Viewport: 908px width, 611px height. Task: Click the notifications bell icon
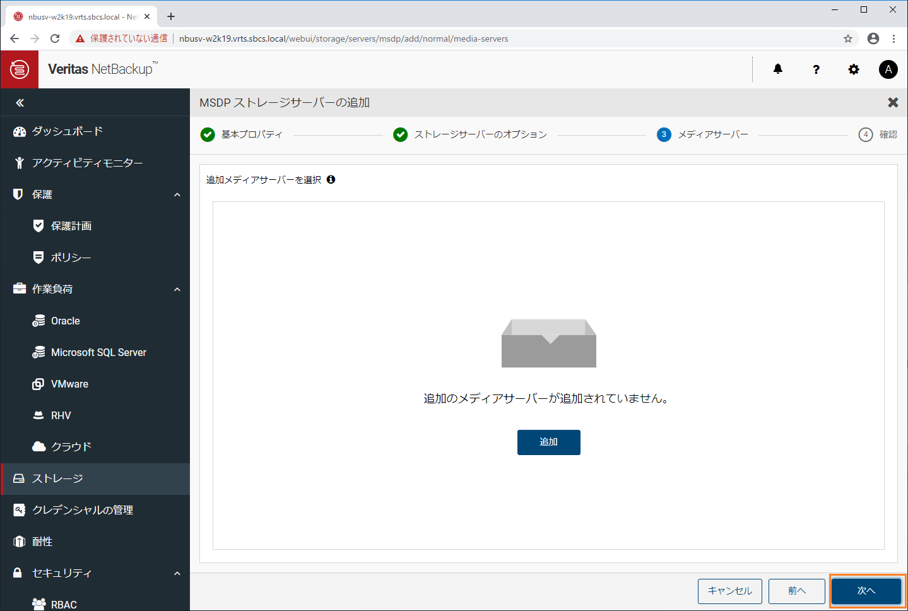(778, 69)
